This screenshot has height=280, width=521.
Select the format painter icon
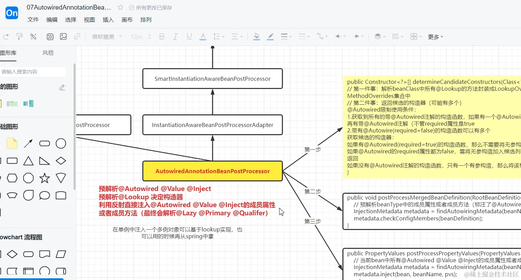pyautogui.click(x=19, y=36)
